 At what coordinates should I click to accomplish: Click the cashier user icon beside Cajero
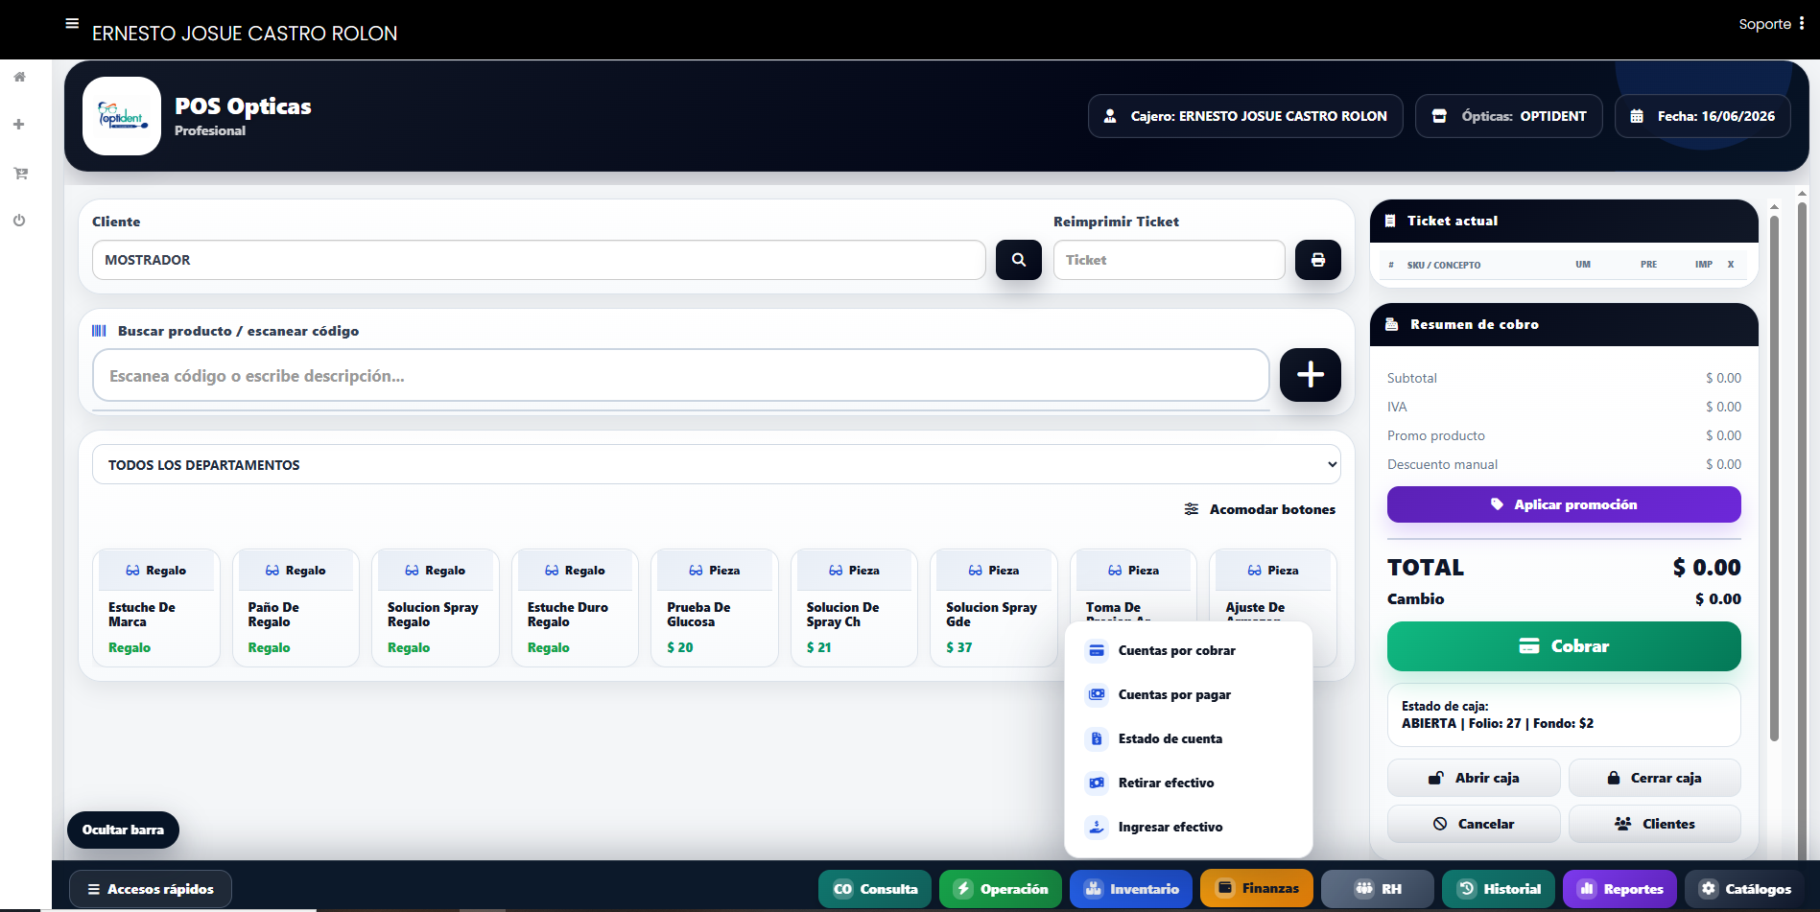[x=1110, y=116]
